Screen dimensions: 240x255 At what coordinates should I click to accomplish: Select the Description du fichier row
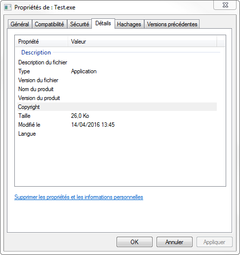tap(117, 62)
